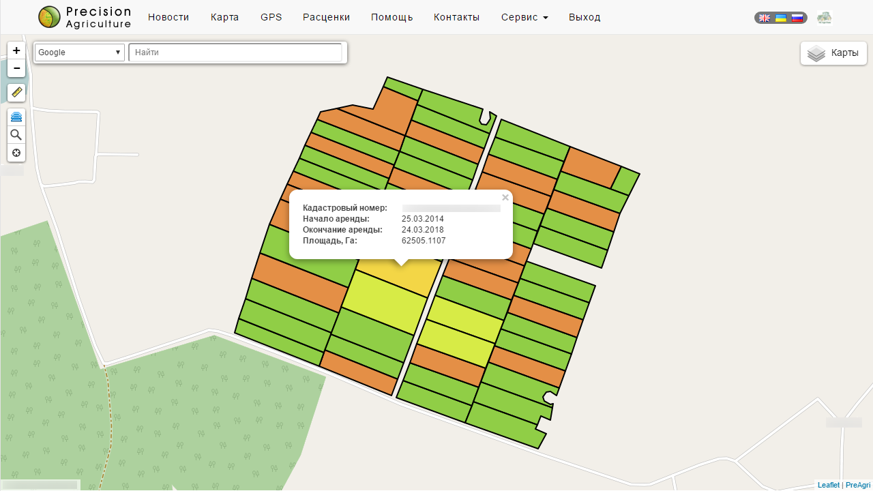The height and width of the screenshot is (491, 873).
Task: Expand the Сервис menu dropdown
Action: [524, 17]
